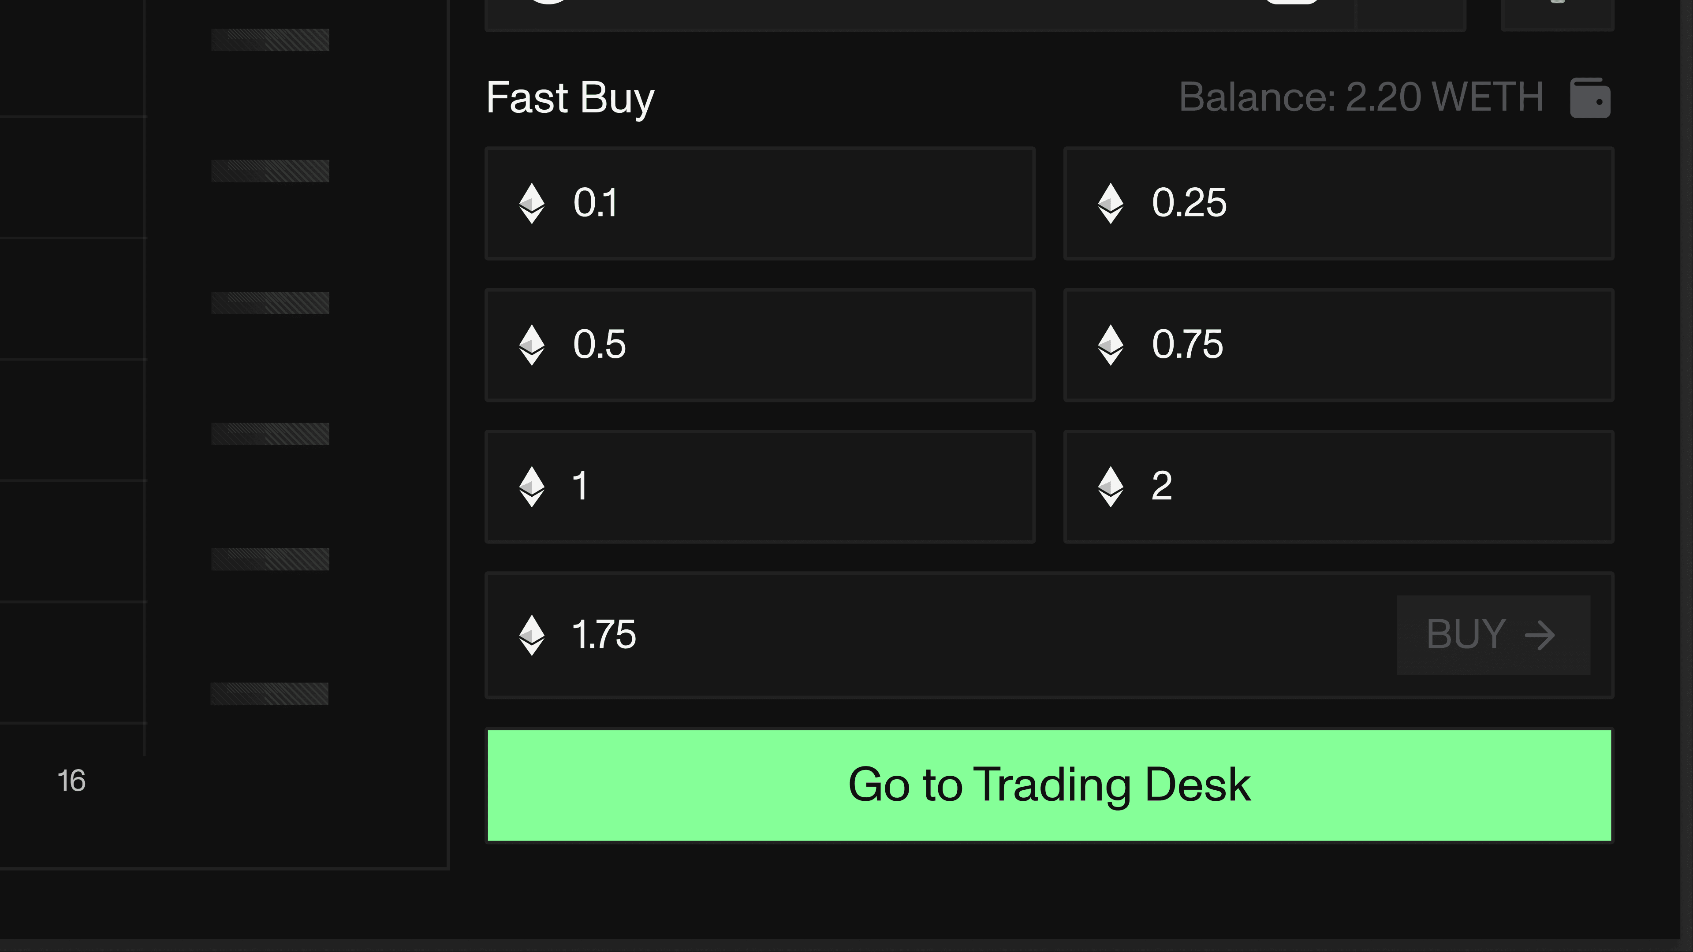
Task: Choose the 0.1 fast buy amount
Action: tap(759, 204)
